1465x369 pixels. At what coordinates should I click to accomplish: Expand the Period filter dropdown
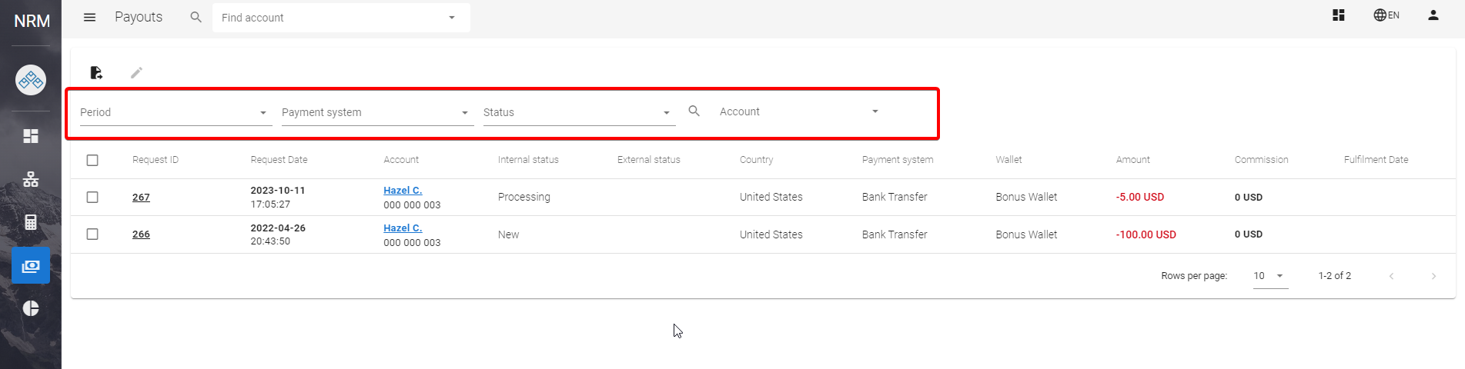pos(176,112)
